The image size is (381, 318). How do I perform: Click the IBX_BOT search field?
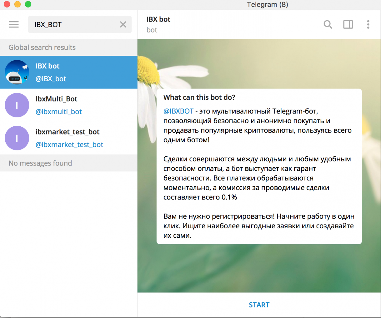click(80, 25)
